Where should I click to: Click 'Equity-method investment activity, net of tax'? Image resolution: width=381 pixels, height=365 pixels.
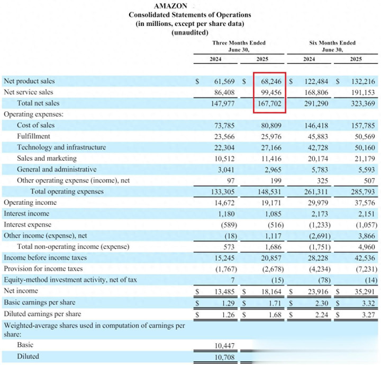tap(70, 280)
